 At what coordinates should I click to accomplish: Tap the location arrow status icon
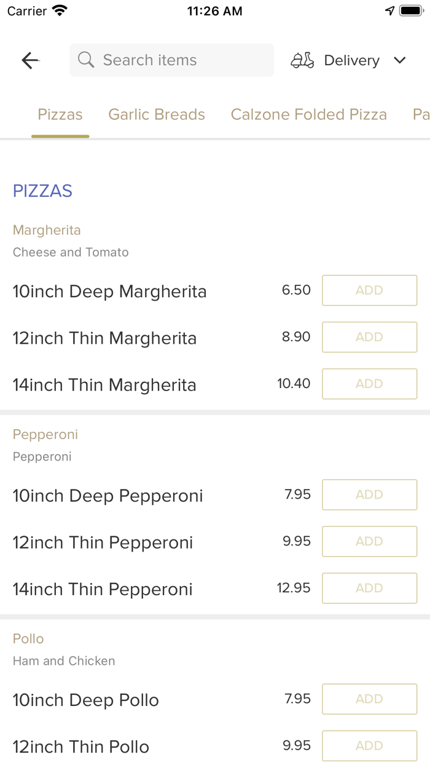pyautogui.click(x=389, y=11)
